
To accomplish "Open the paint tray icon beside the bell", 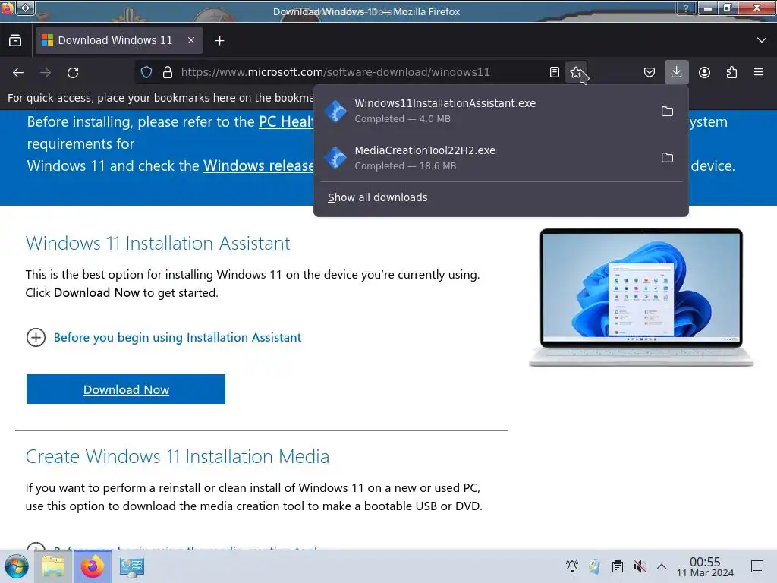I will tap(595, 566).
